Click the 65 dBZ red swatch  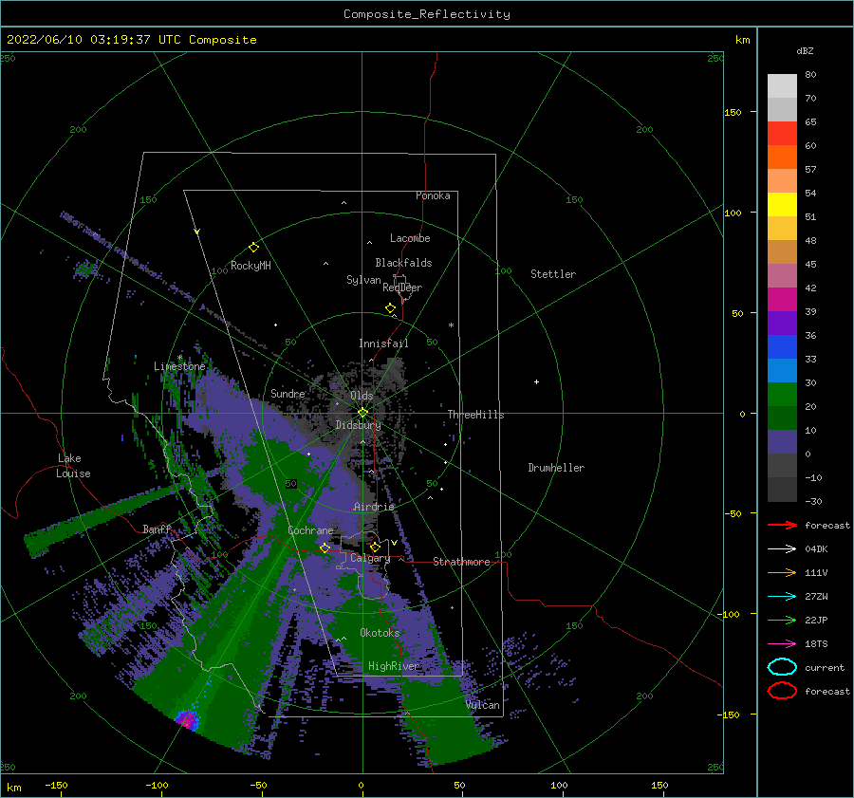[x=782, y=133]
